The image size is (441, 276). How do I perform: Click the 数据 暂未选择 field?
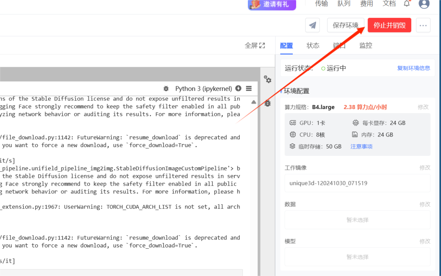(357, 220)
